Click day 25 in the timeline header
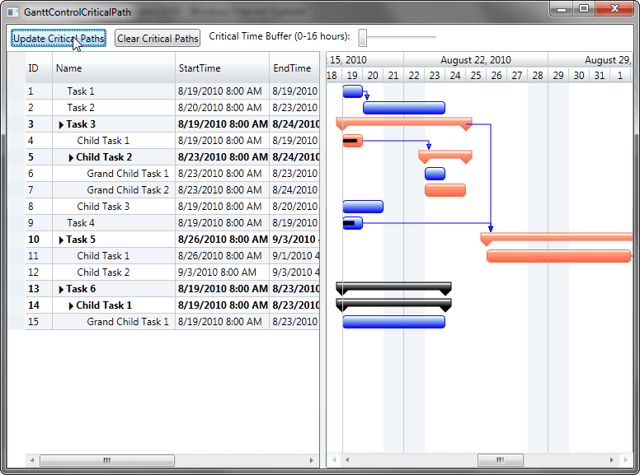 coord(476,76)
